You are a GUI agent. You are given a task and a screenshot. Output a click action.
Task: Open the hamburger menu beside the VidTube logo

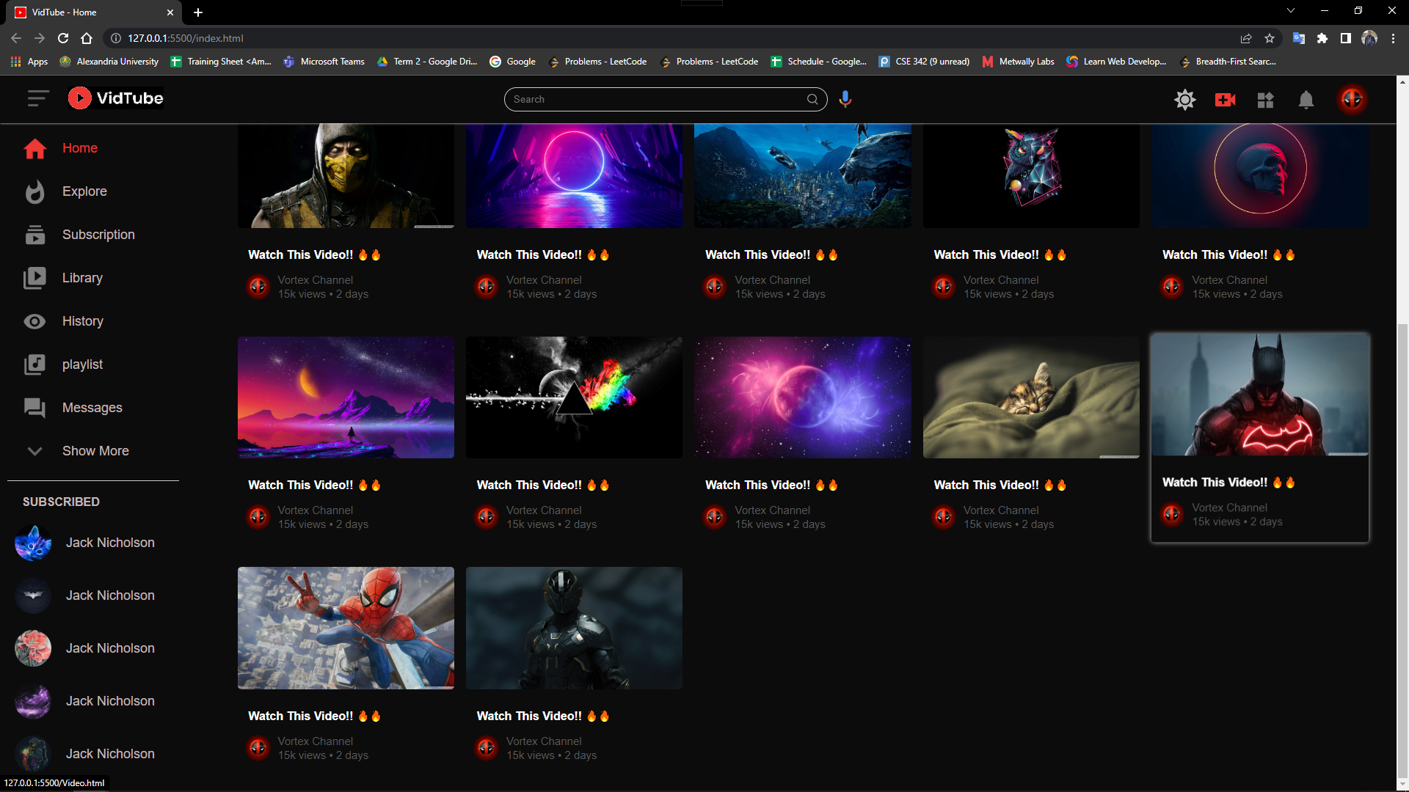point(38,98)
